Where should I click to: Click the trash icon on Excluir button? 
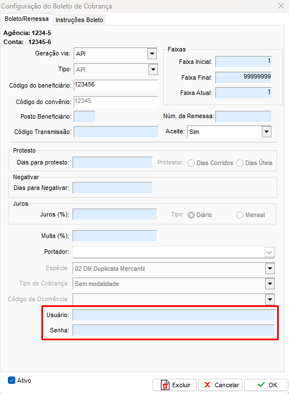coord(165,385)
